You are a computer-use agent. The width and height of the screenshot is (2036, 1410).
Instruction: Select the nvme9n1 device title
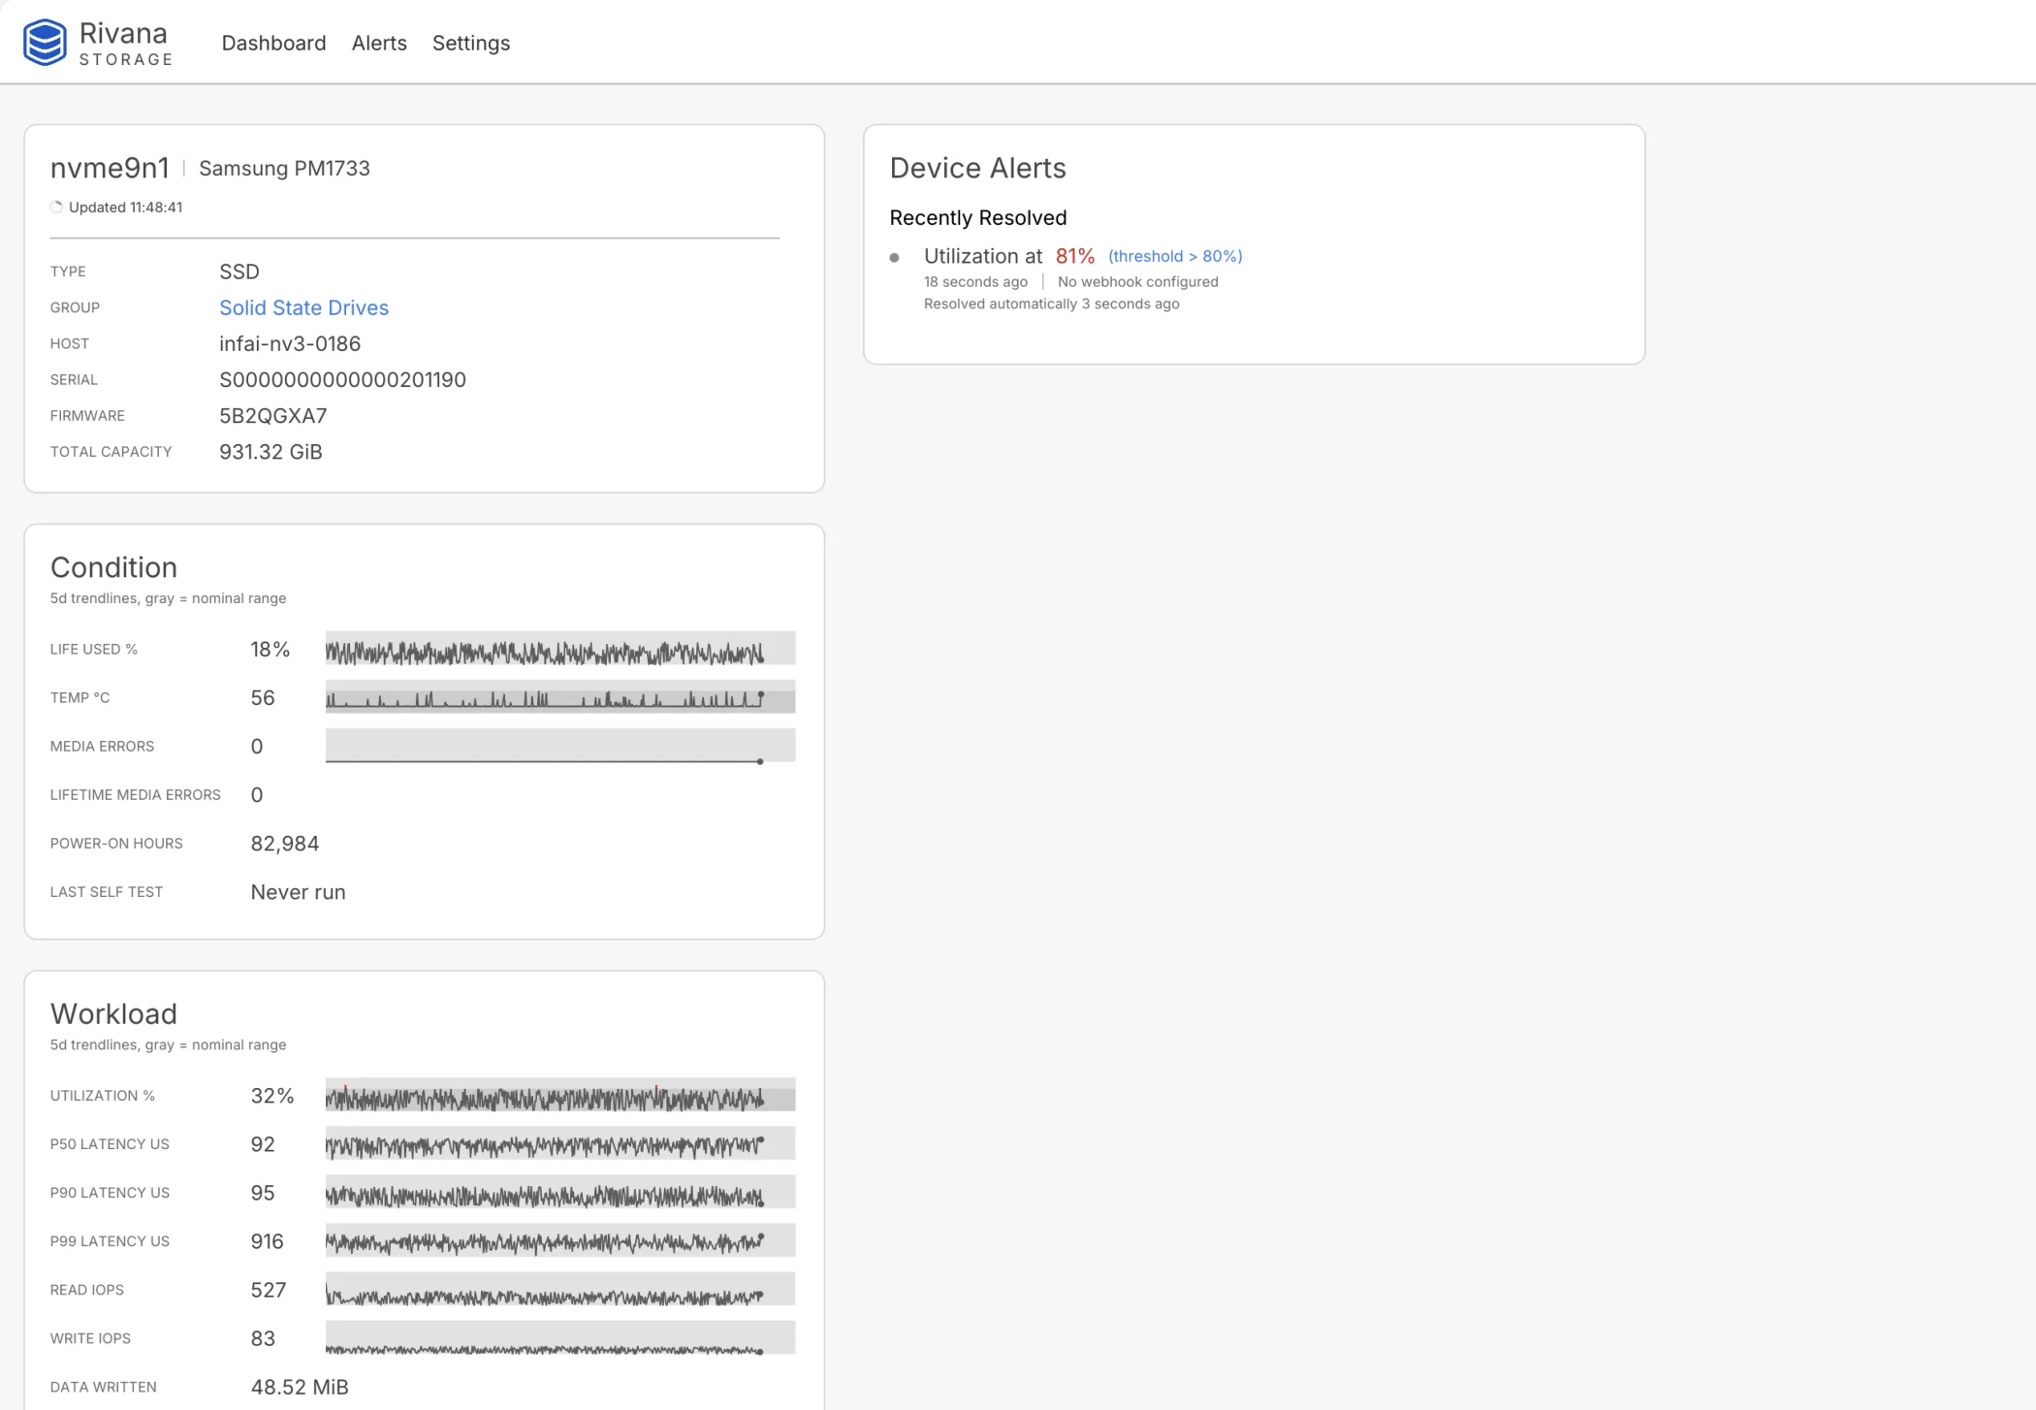(x=110, y=168)
